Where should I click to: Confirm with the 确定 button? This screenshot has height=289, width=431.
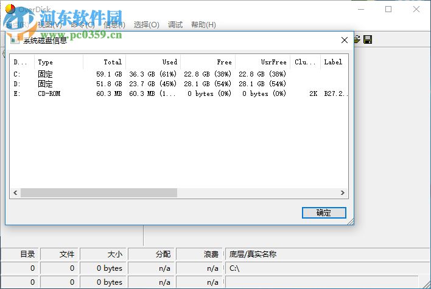324,212
